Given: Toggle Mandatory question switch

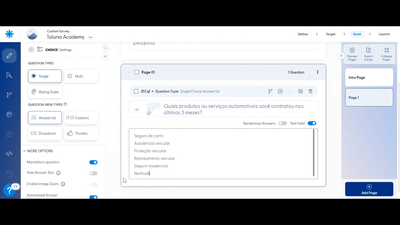Looking at the screenshot, I should click(93, 162).
